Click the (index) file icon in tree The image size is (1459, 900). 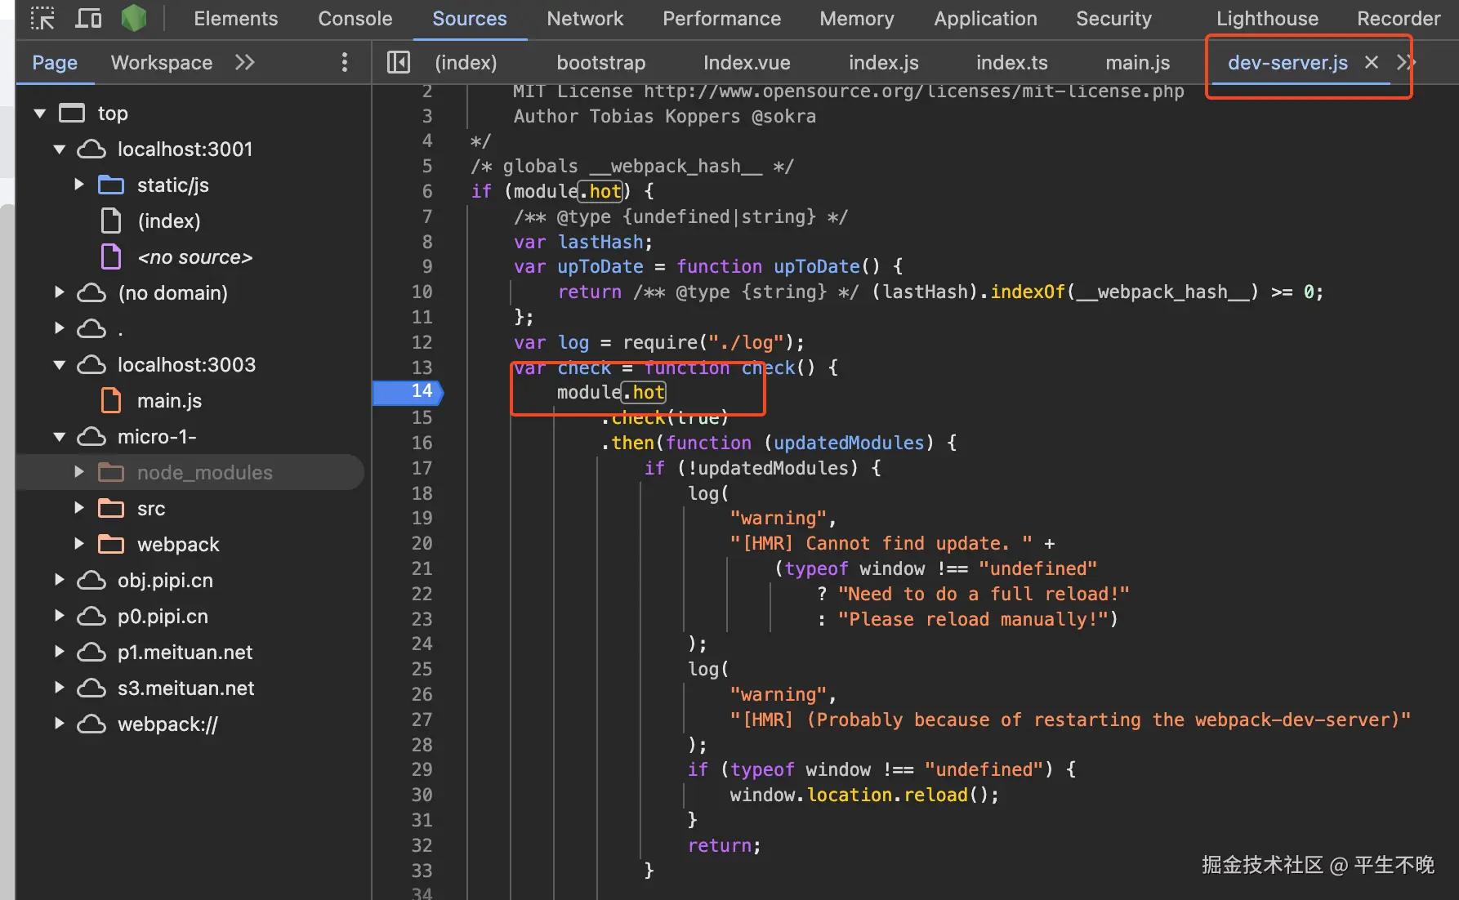tap(111, 221)
